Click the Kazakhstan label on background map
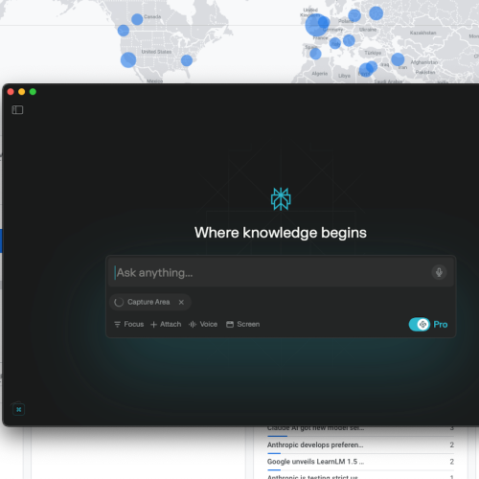The width and height of the screenshot is (479, 479). (422, 33)
